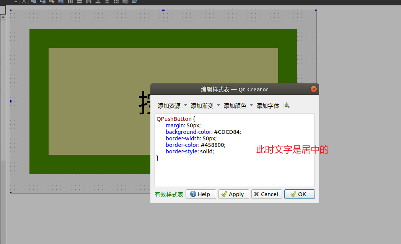
Task: Open the dropdown arrow next to 添加颜色
Action: click(x=251, y=105)
